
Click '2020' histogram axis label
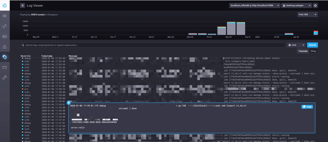click(x=257, y=37)
